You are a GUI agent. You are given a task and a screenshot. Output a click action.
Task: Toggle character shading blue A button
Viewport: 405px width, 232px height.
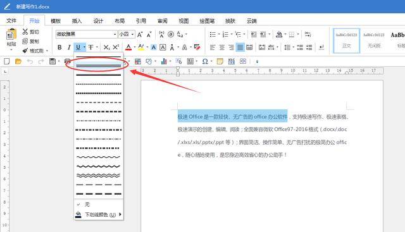pos(154,47)
